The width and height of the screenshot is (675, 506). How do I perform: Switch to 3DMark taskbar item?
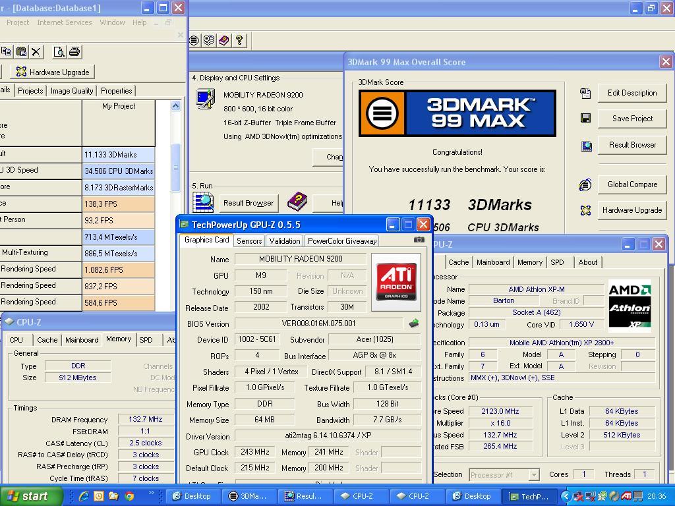pos(247,496)
